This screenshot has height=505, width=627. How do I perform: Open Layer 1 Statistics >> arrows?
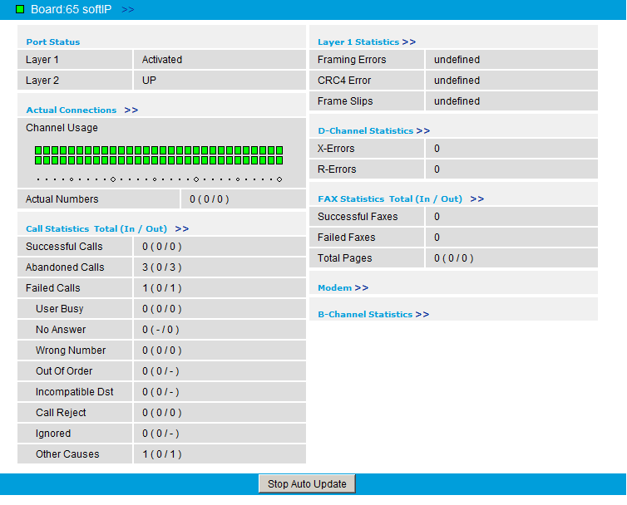(x=408, y=42)
